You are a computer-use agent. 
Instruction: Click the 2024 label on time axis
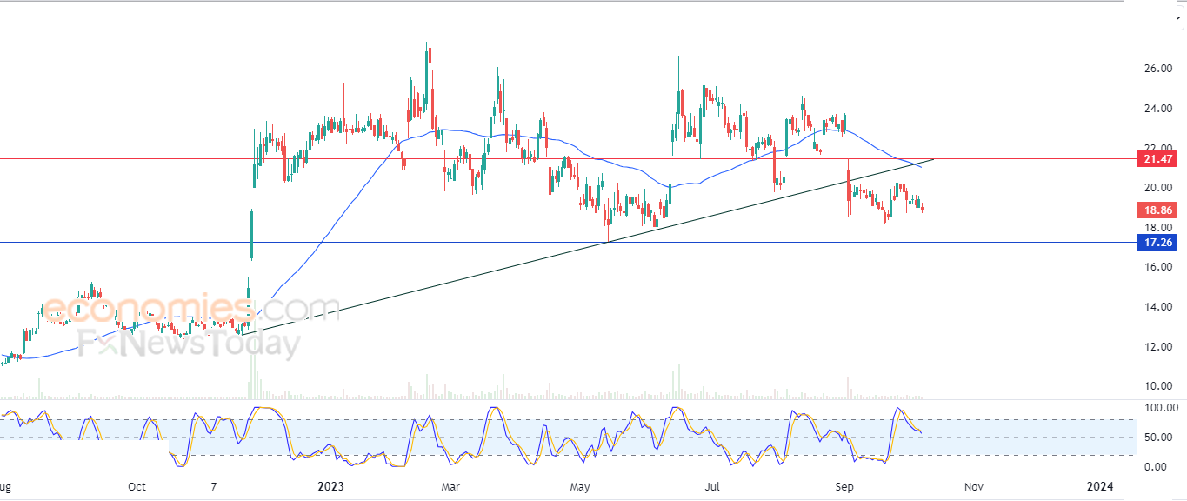(x=1101, y=486)
